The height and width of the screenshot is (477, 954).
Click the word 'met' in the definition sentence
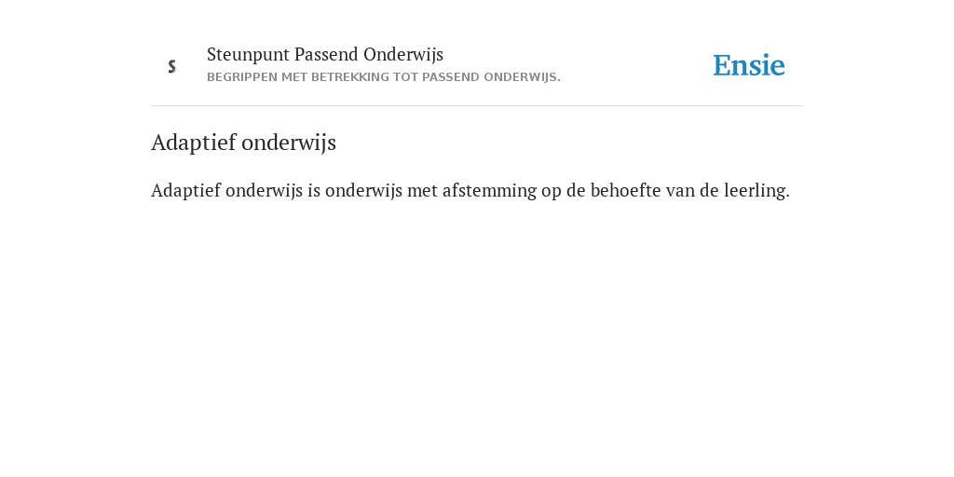pos(422,191)
